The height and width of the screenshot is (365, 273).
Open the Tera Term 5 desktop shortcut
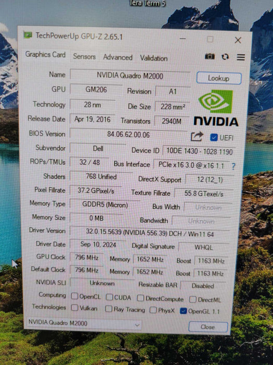click(147, 3)
